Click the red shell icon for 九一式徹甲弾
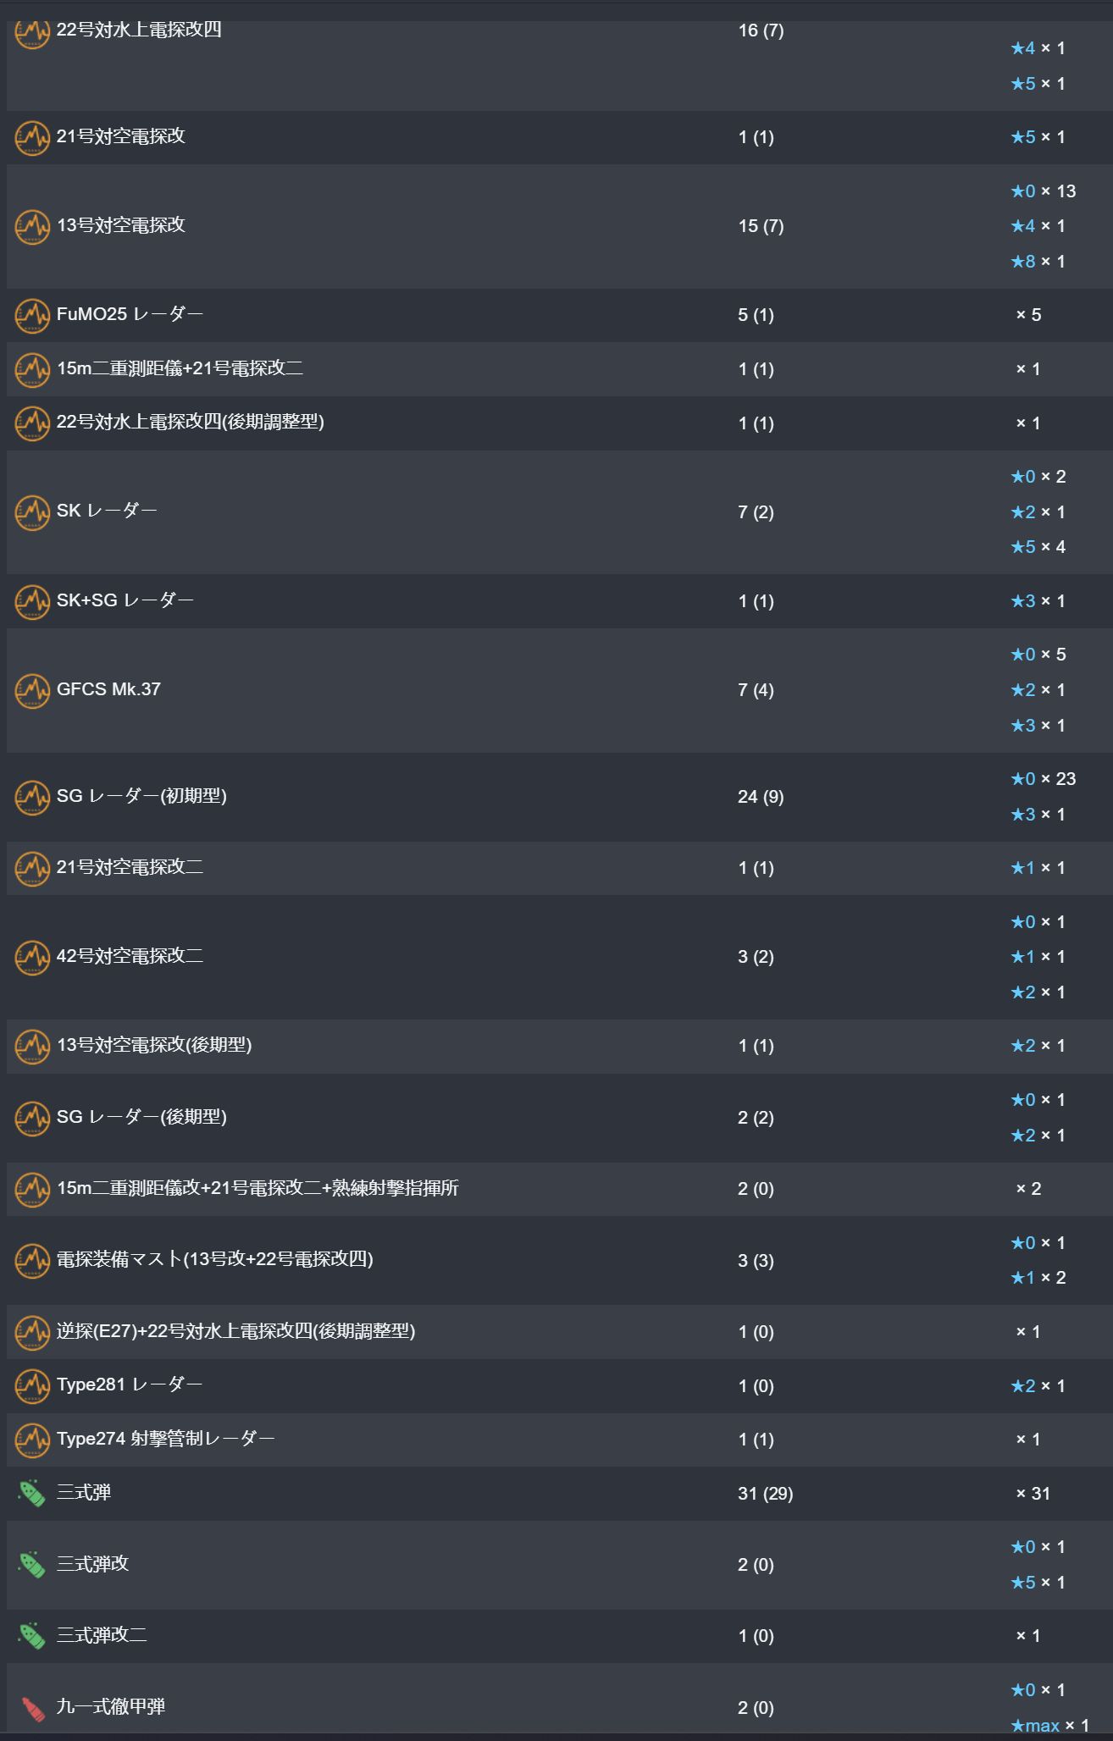Screen dimensions: 1113x1741 [x=32, y=1708]
